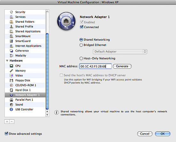The width and height of the screenshot is (176, 142).
Task: Open the SmartMount settings entry
Action: [25, 36]
